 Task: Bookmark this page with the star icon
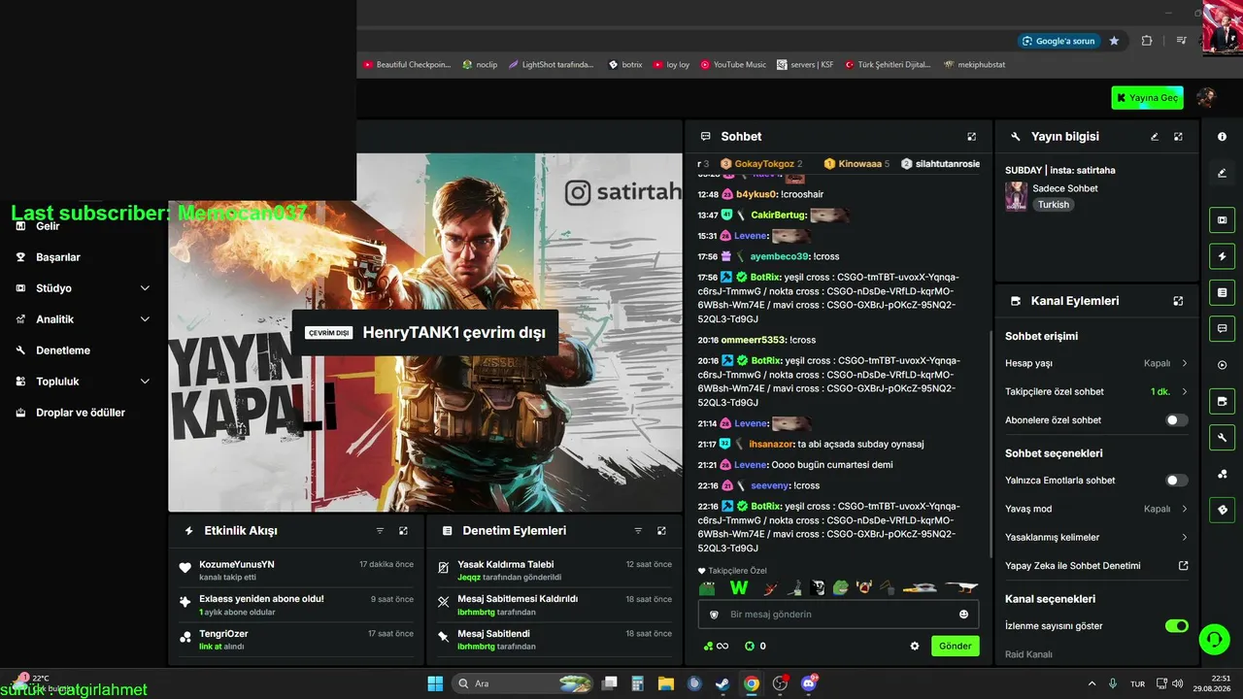(x=1114, y=41)
